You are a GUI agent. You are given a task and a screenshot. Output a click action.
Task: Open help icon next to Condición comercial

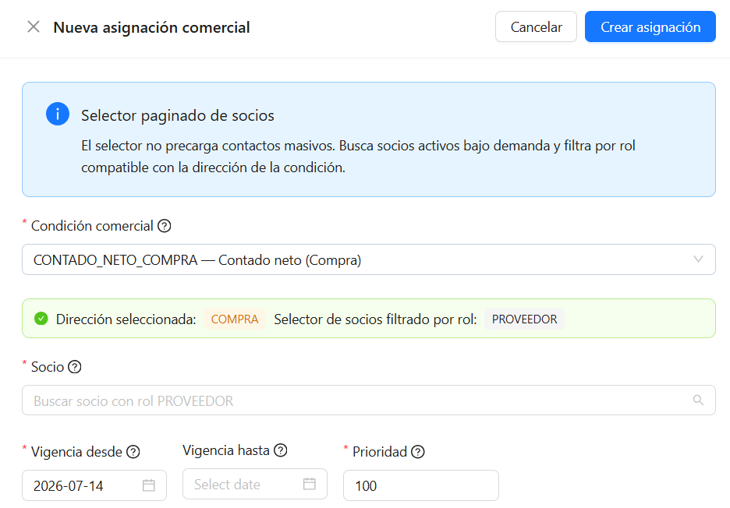pyautogui.click(x=165, y=226)
